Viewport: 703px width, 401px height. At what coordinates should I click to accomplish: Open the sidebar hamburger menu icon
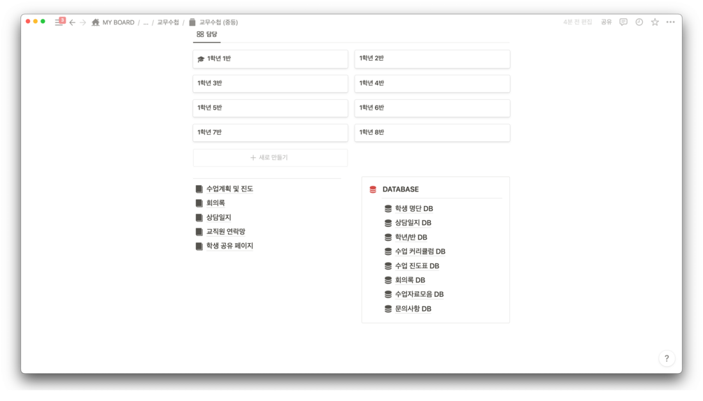pos(59,22)
